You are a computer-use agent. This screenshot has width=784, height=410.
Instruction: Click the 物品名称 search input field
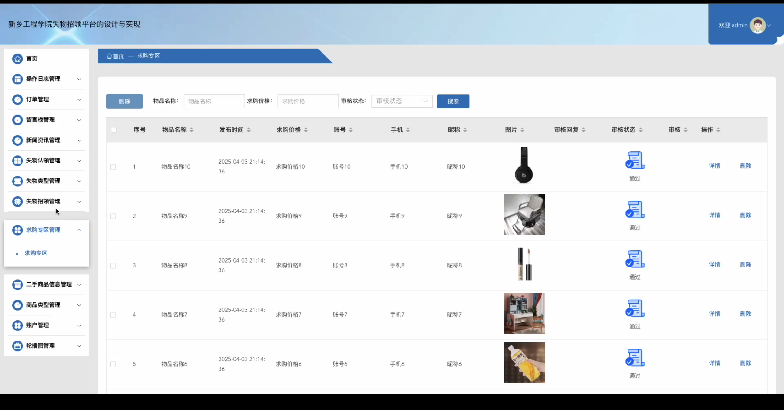214,101
